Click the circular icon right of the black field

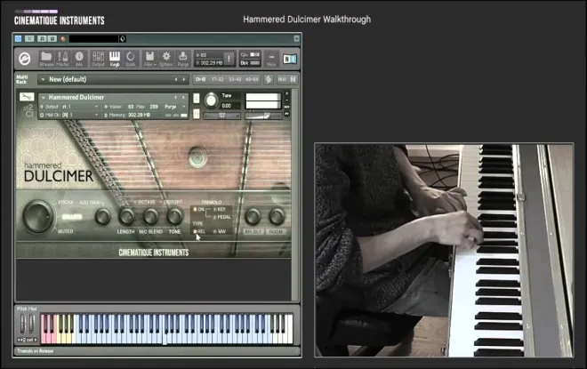coord(122,38)
